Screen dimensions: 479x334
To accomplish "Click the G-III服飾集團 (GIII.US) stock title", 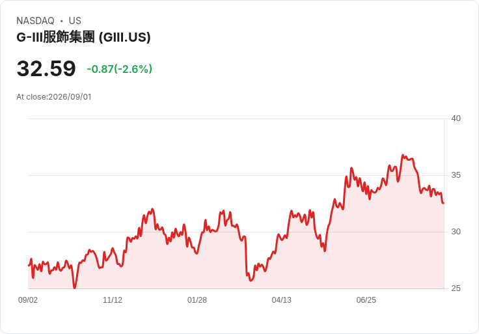I will [x=83, y=37].
